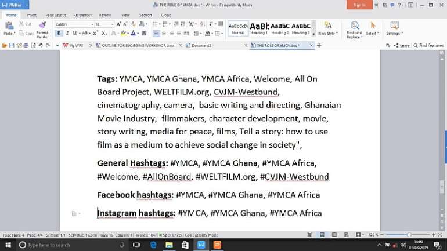Increase paragraph indent
The height and width of the screenshot is (251, 447).
coord(183,24)
